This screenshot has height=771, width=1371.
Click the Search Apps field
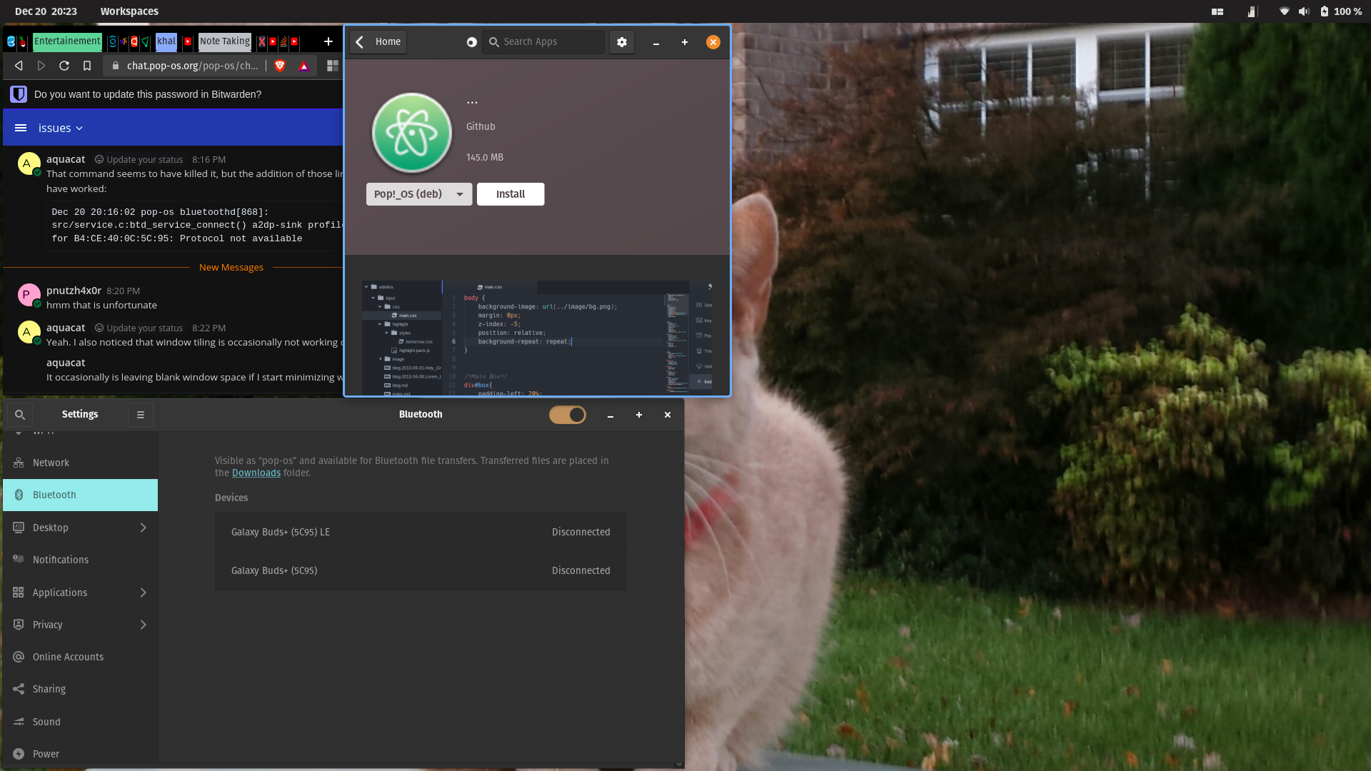pos(544,42)
